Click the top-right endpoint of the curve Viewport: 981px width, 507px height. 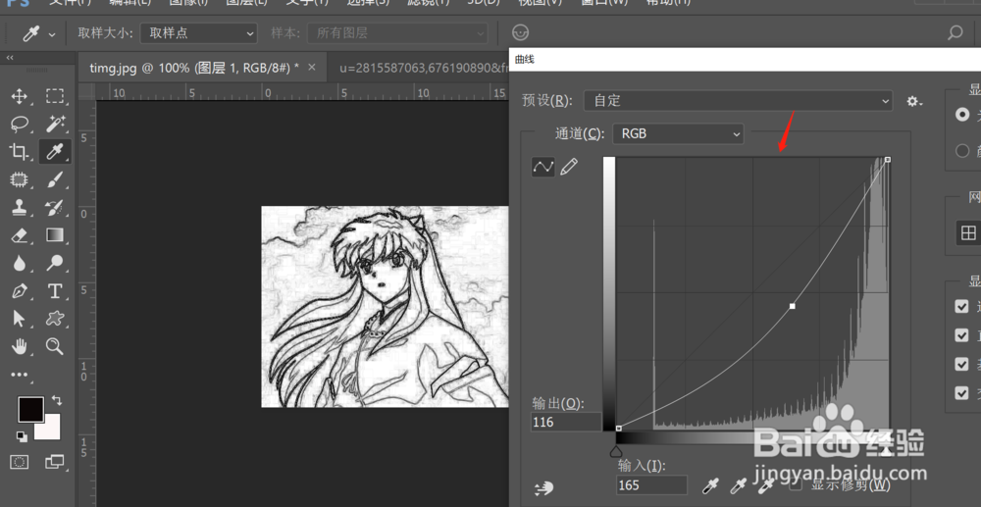coord(888,160)
